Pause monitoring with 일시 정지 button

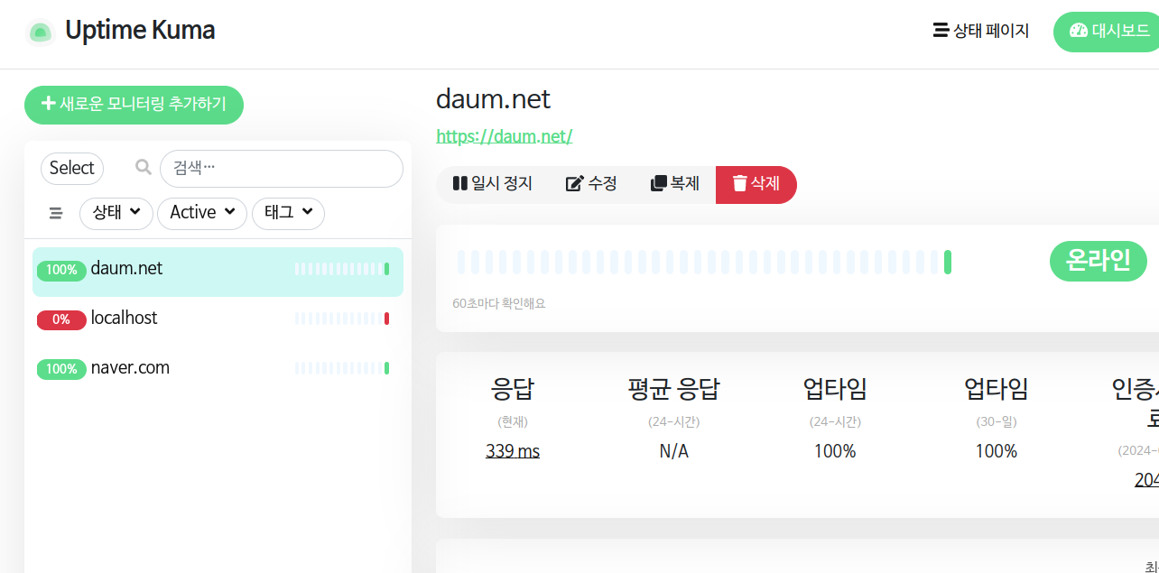(x=493, y=184)
